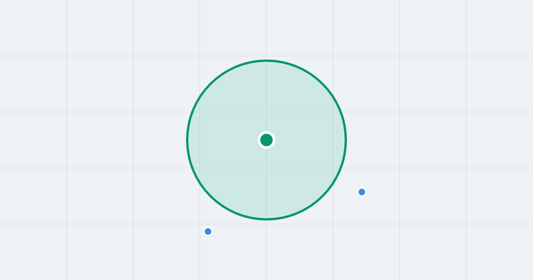Image resolution: width=533 pixels, height=280 pixels.
Task: Select the blue dot right of the circle
Action: click(x=362, y=192)
